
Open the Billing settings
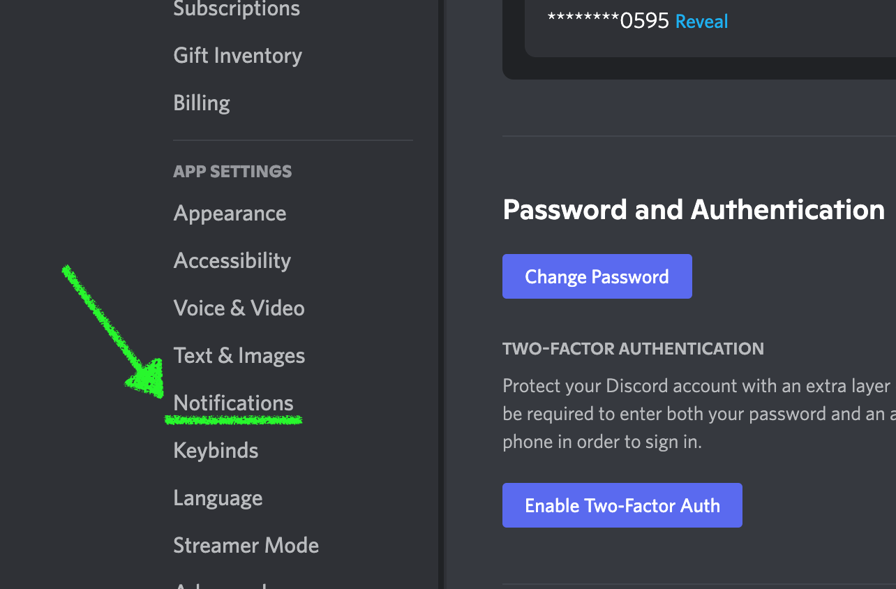point(202,103)
